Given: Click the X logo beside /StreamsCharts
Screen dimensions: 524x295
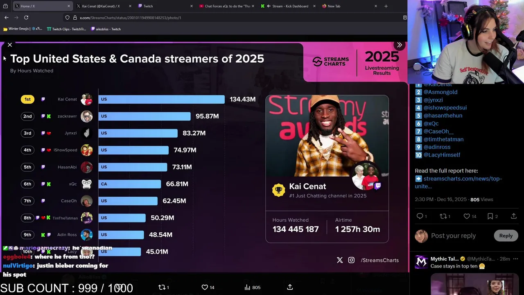Looking at the screenshot, I should [x=339, y=260].
